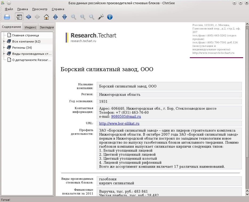Open preferences via wrench icon
249x202 pixels.
pos(101,17)
